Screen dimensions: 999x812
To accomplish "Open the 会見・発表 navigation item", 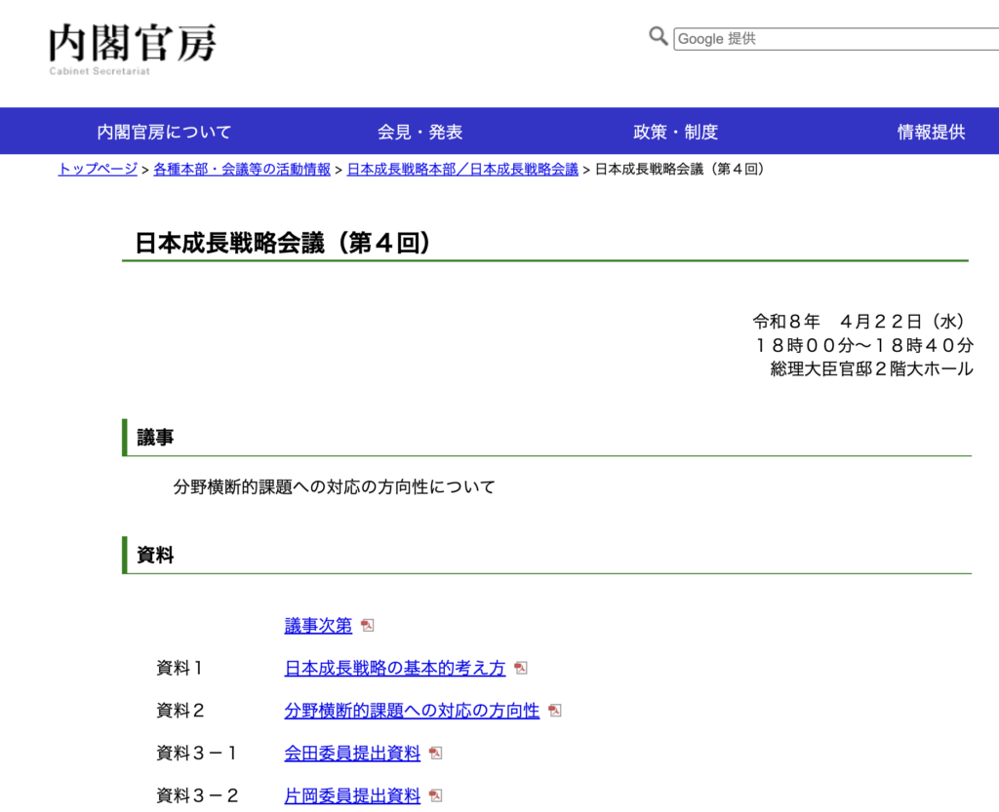I will [420, 132].
